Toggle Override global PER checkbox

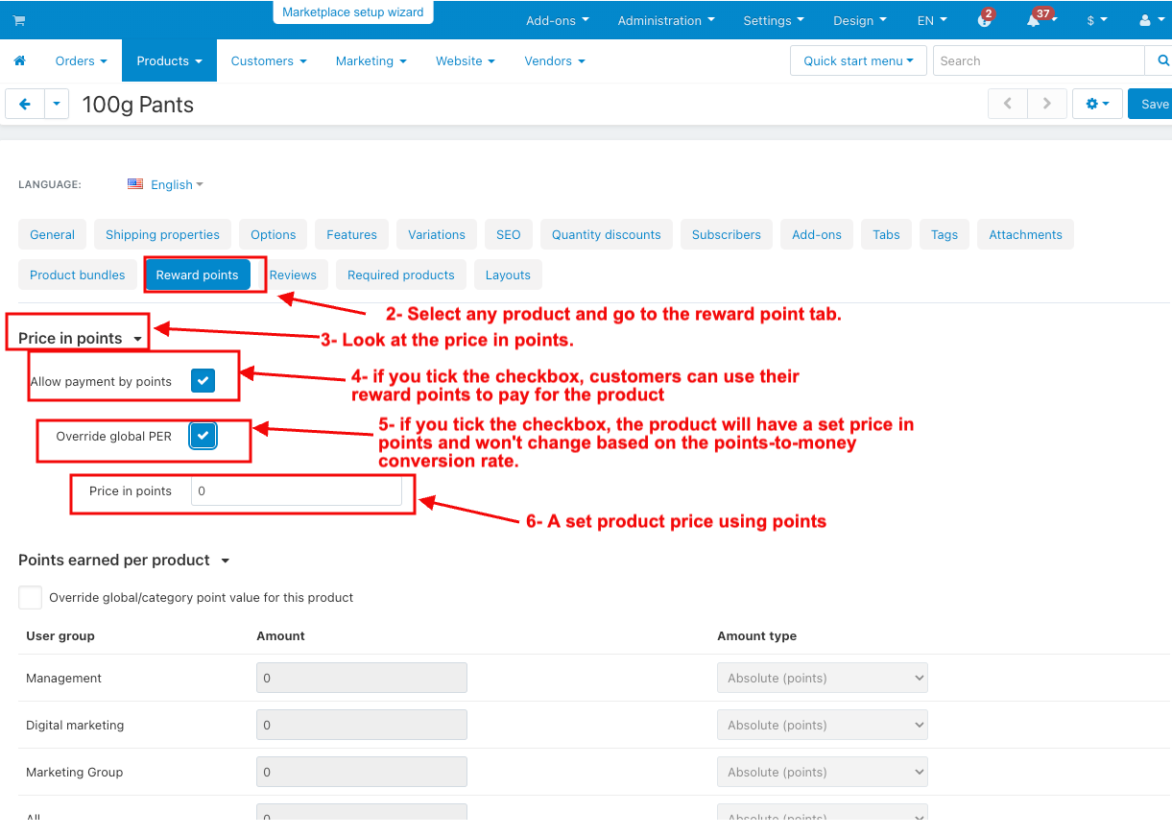[x=203, y=436]
